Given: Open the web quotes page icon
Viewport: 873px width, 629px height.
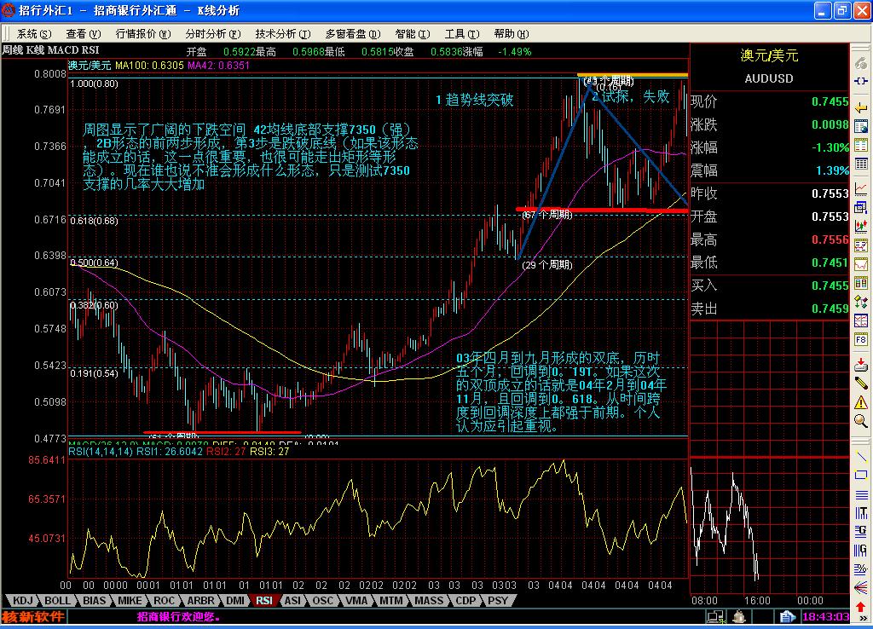Looking at the screenshot, I should pyautogui.click(x=861, y=126).
